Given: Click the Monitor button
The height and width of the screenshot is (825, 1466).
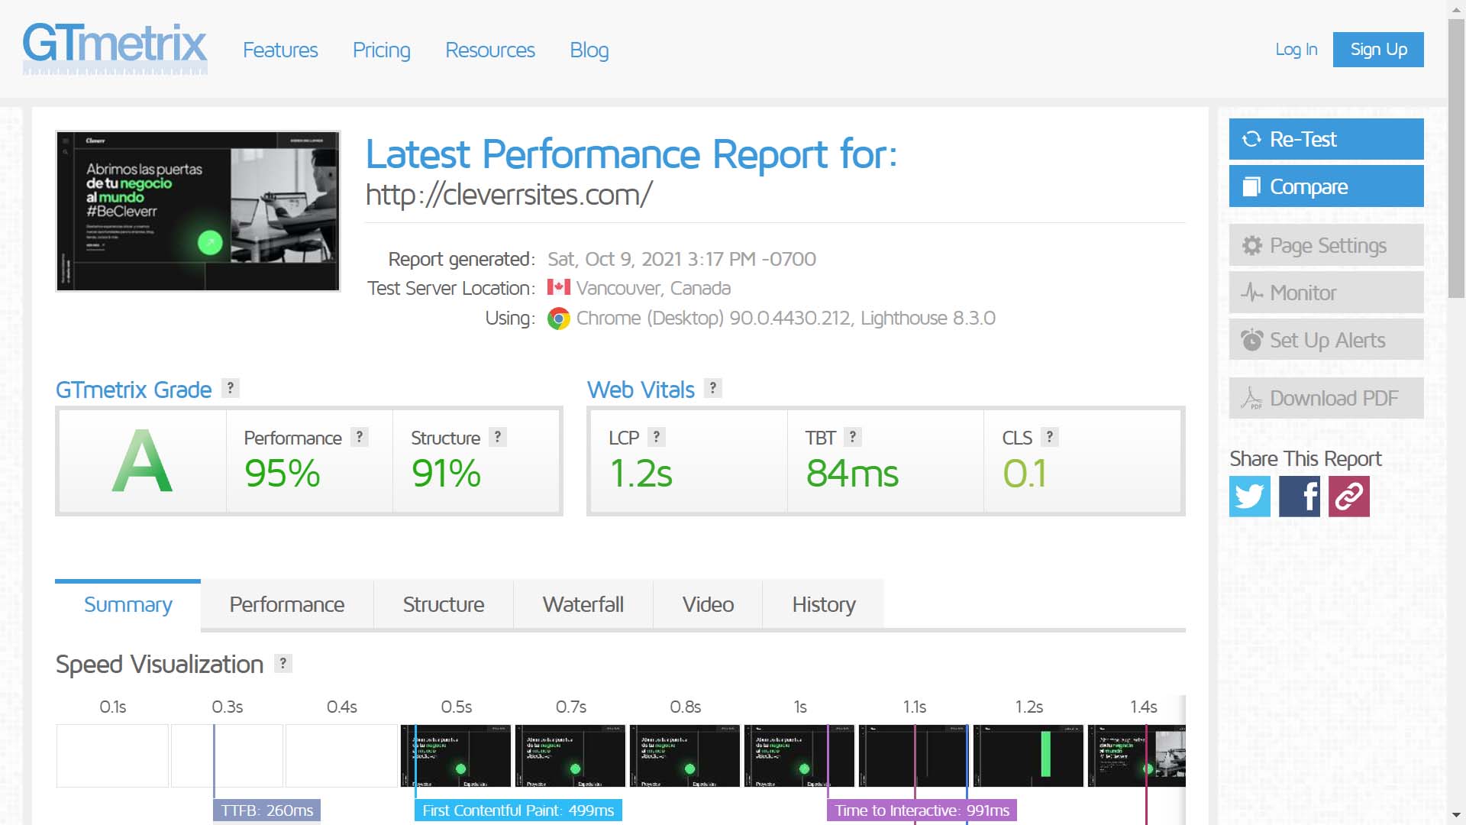Looking at the screenshot, I should tap(1326, 293).
